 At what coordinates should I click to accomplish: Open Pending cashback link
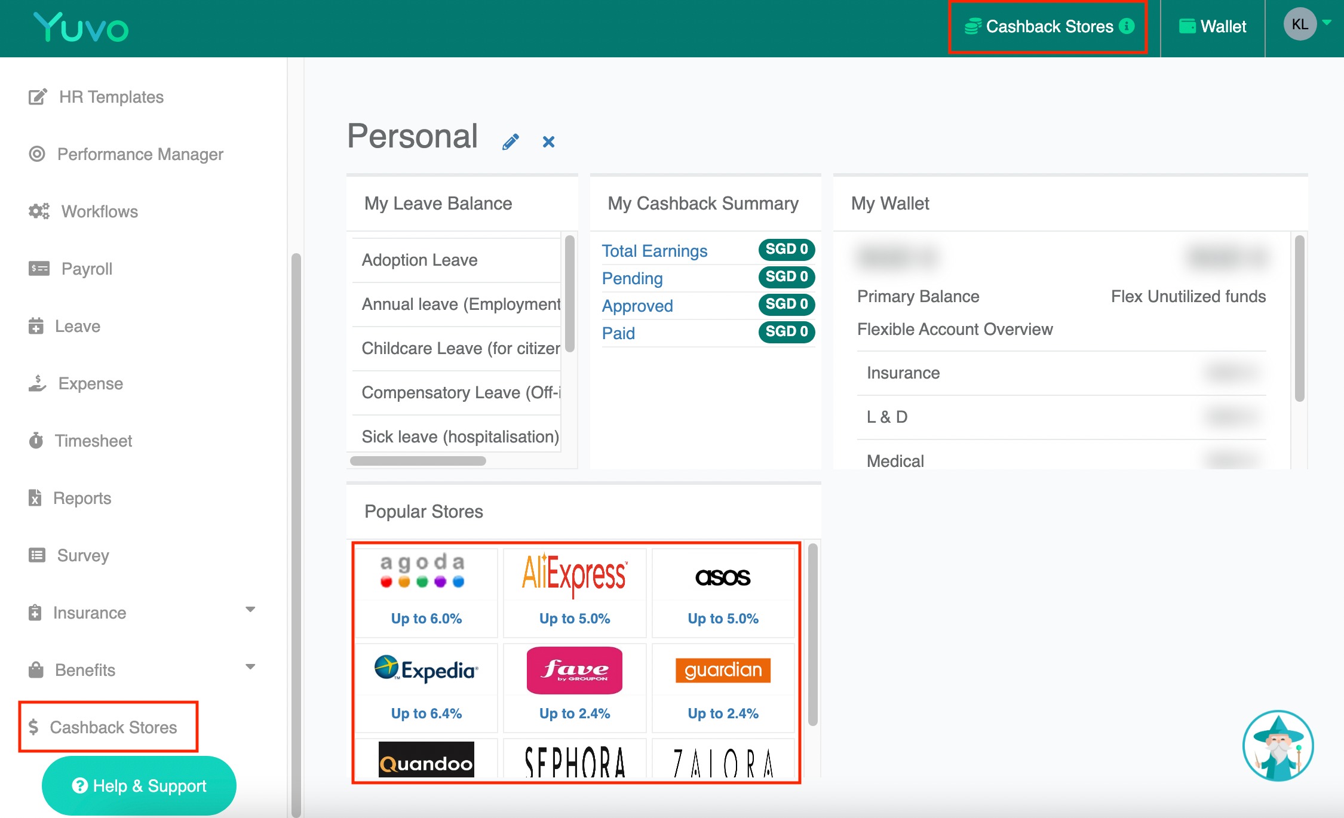click(x=632, y=278)
